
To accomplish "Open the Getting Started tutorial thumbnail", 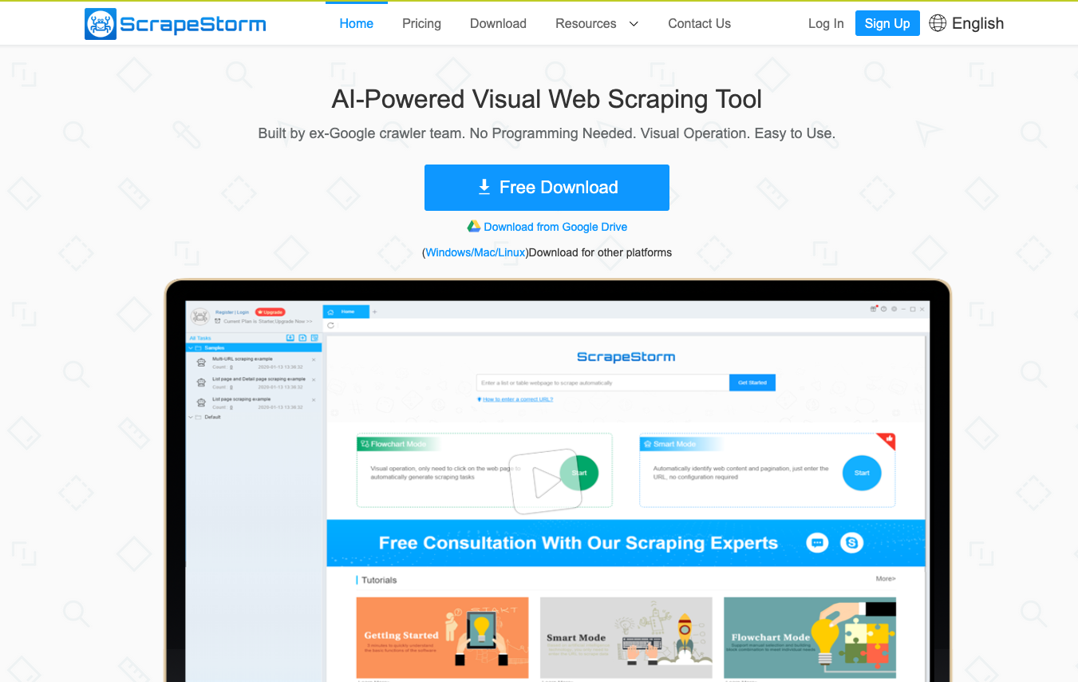I will point(442,638).
